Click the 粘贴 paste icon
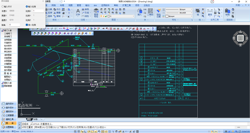 227,11
